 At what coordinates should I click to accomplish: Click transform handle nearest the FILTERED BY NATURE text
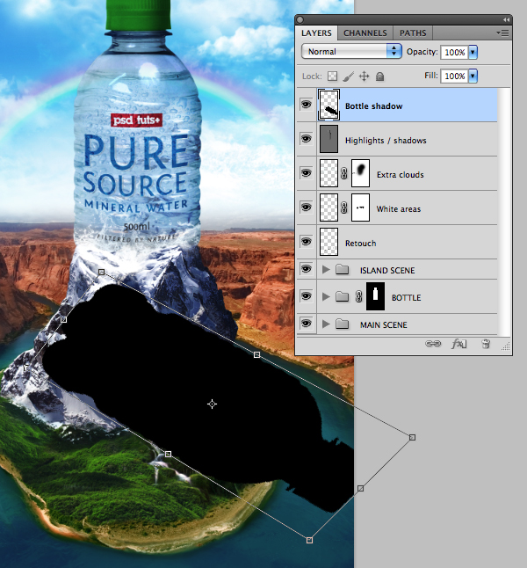(101, 272)
